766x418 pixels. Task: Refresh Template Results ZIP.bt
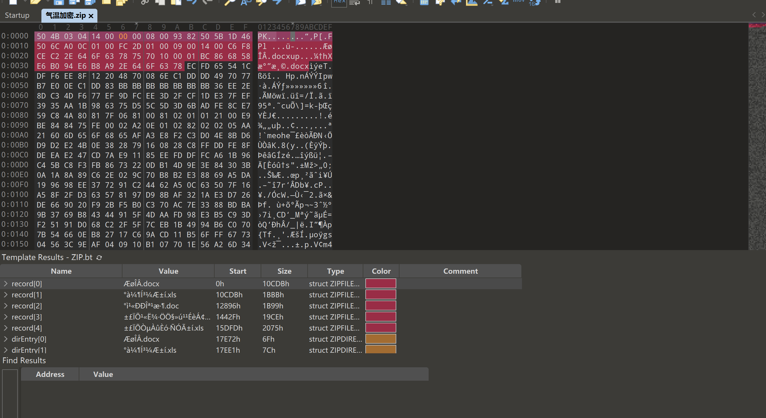99,258
